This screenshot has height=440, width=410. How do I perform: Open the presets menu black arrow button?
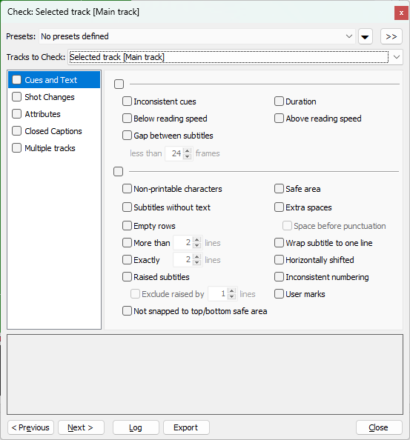pyautogui.click(x=365, y=36)
